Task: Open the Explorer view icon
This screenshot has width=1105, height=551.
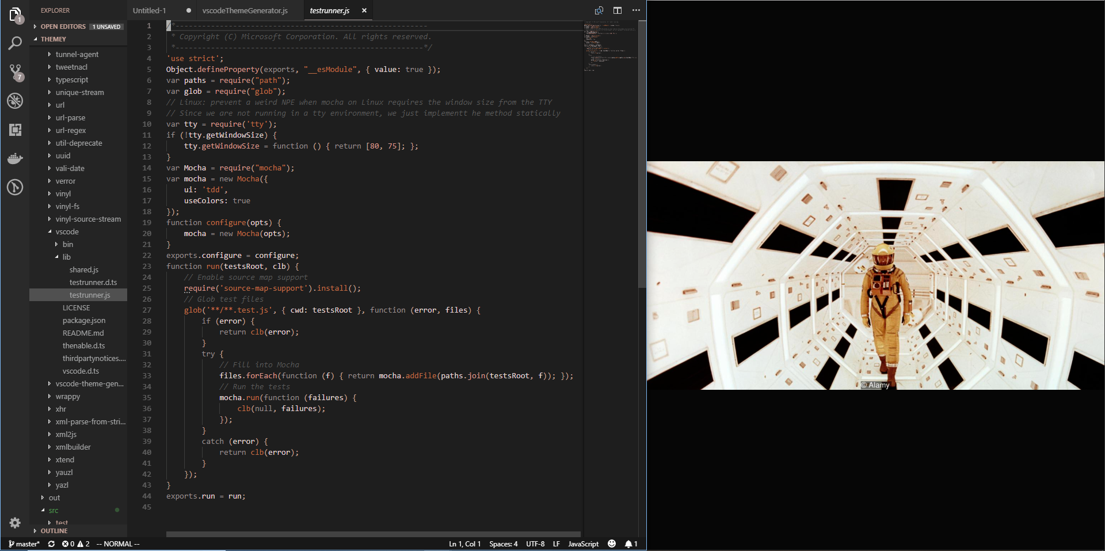Action: pos(15,14)
